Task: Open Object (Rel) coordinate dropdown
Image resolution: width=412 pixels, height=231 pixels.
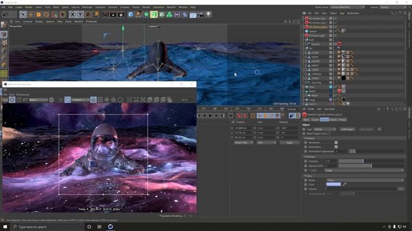Action: coord(243,142)
